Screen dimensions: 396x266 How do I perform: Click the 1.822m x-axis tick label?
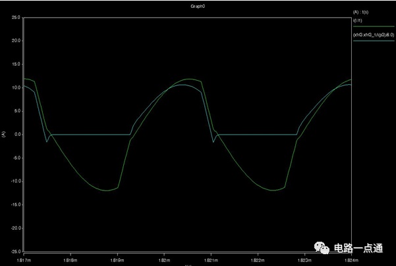[x=258, y=261]
